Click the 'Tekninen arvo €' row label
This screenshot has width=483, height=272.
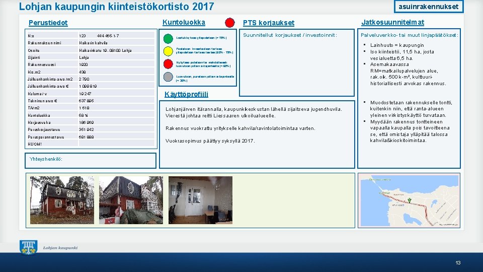coord(42,101)
